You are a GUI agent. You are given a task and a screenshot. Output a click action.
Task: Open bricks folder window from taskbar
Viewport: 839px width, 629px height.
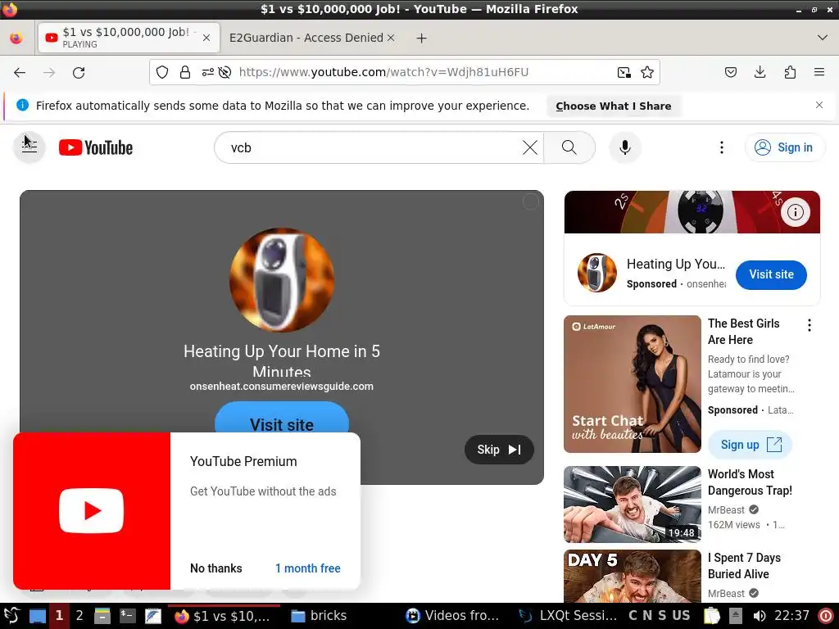(319, 616)
